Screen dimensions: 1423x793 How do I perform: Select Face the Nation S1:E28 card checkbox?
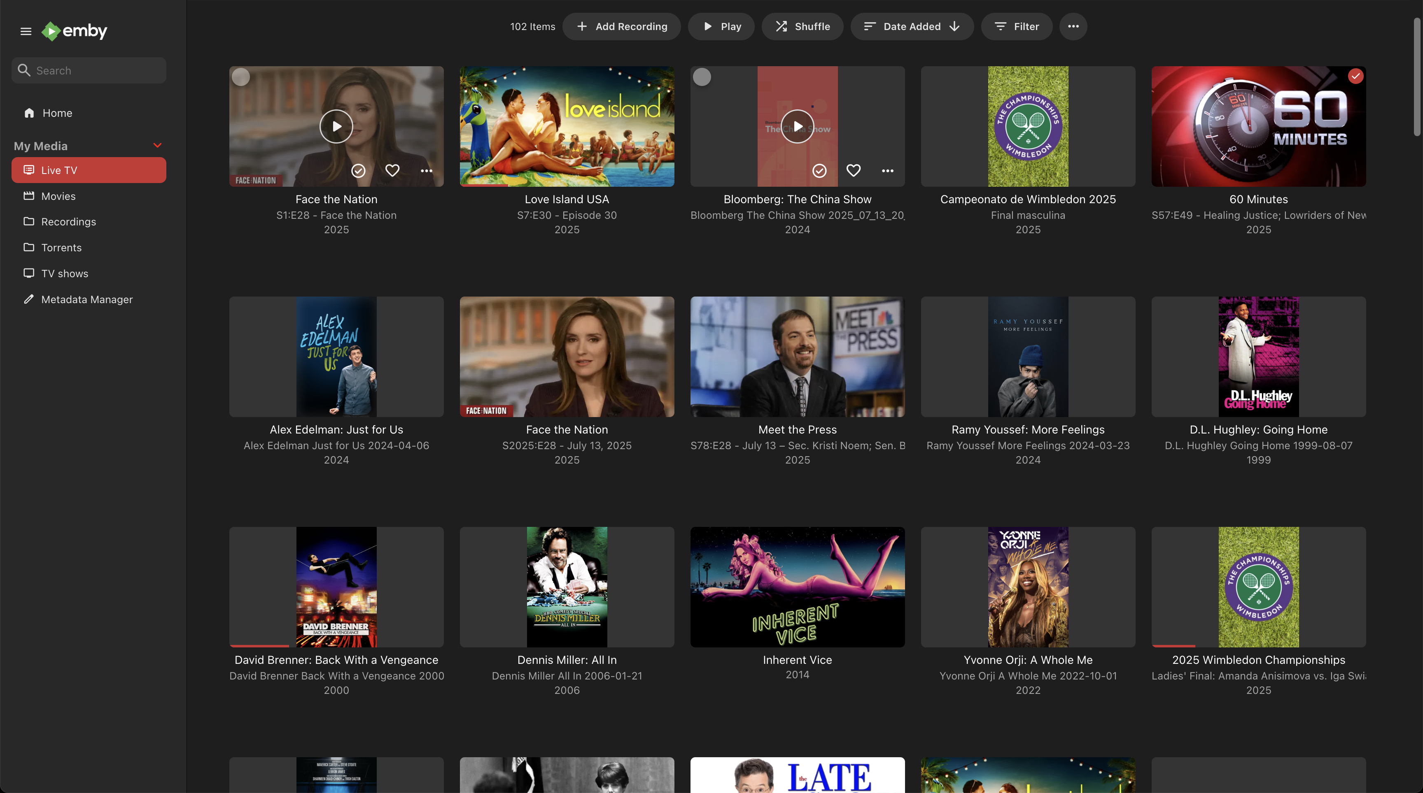pyautogui.click(x=241, y=77)
